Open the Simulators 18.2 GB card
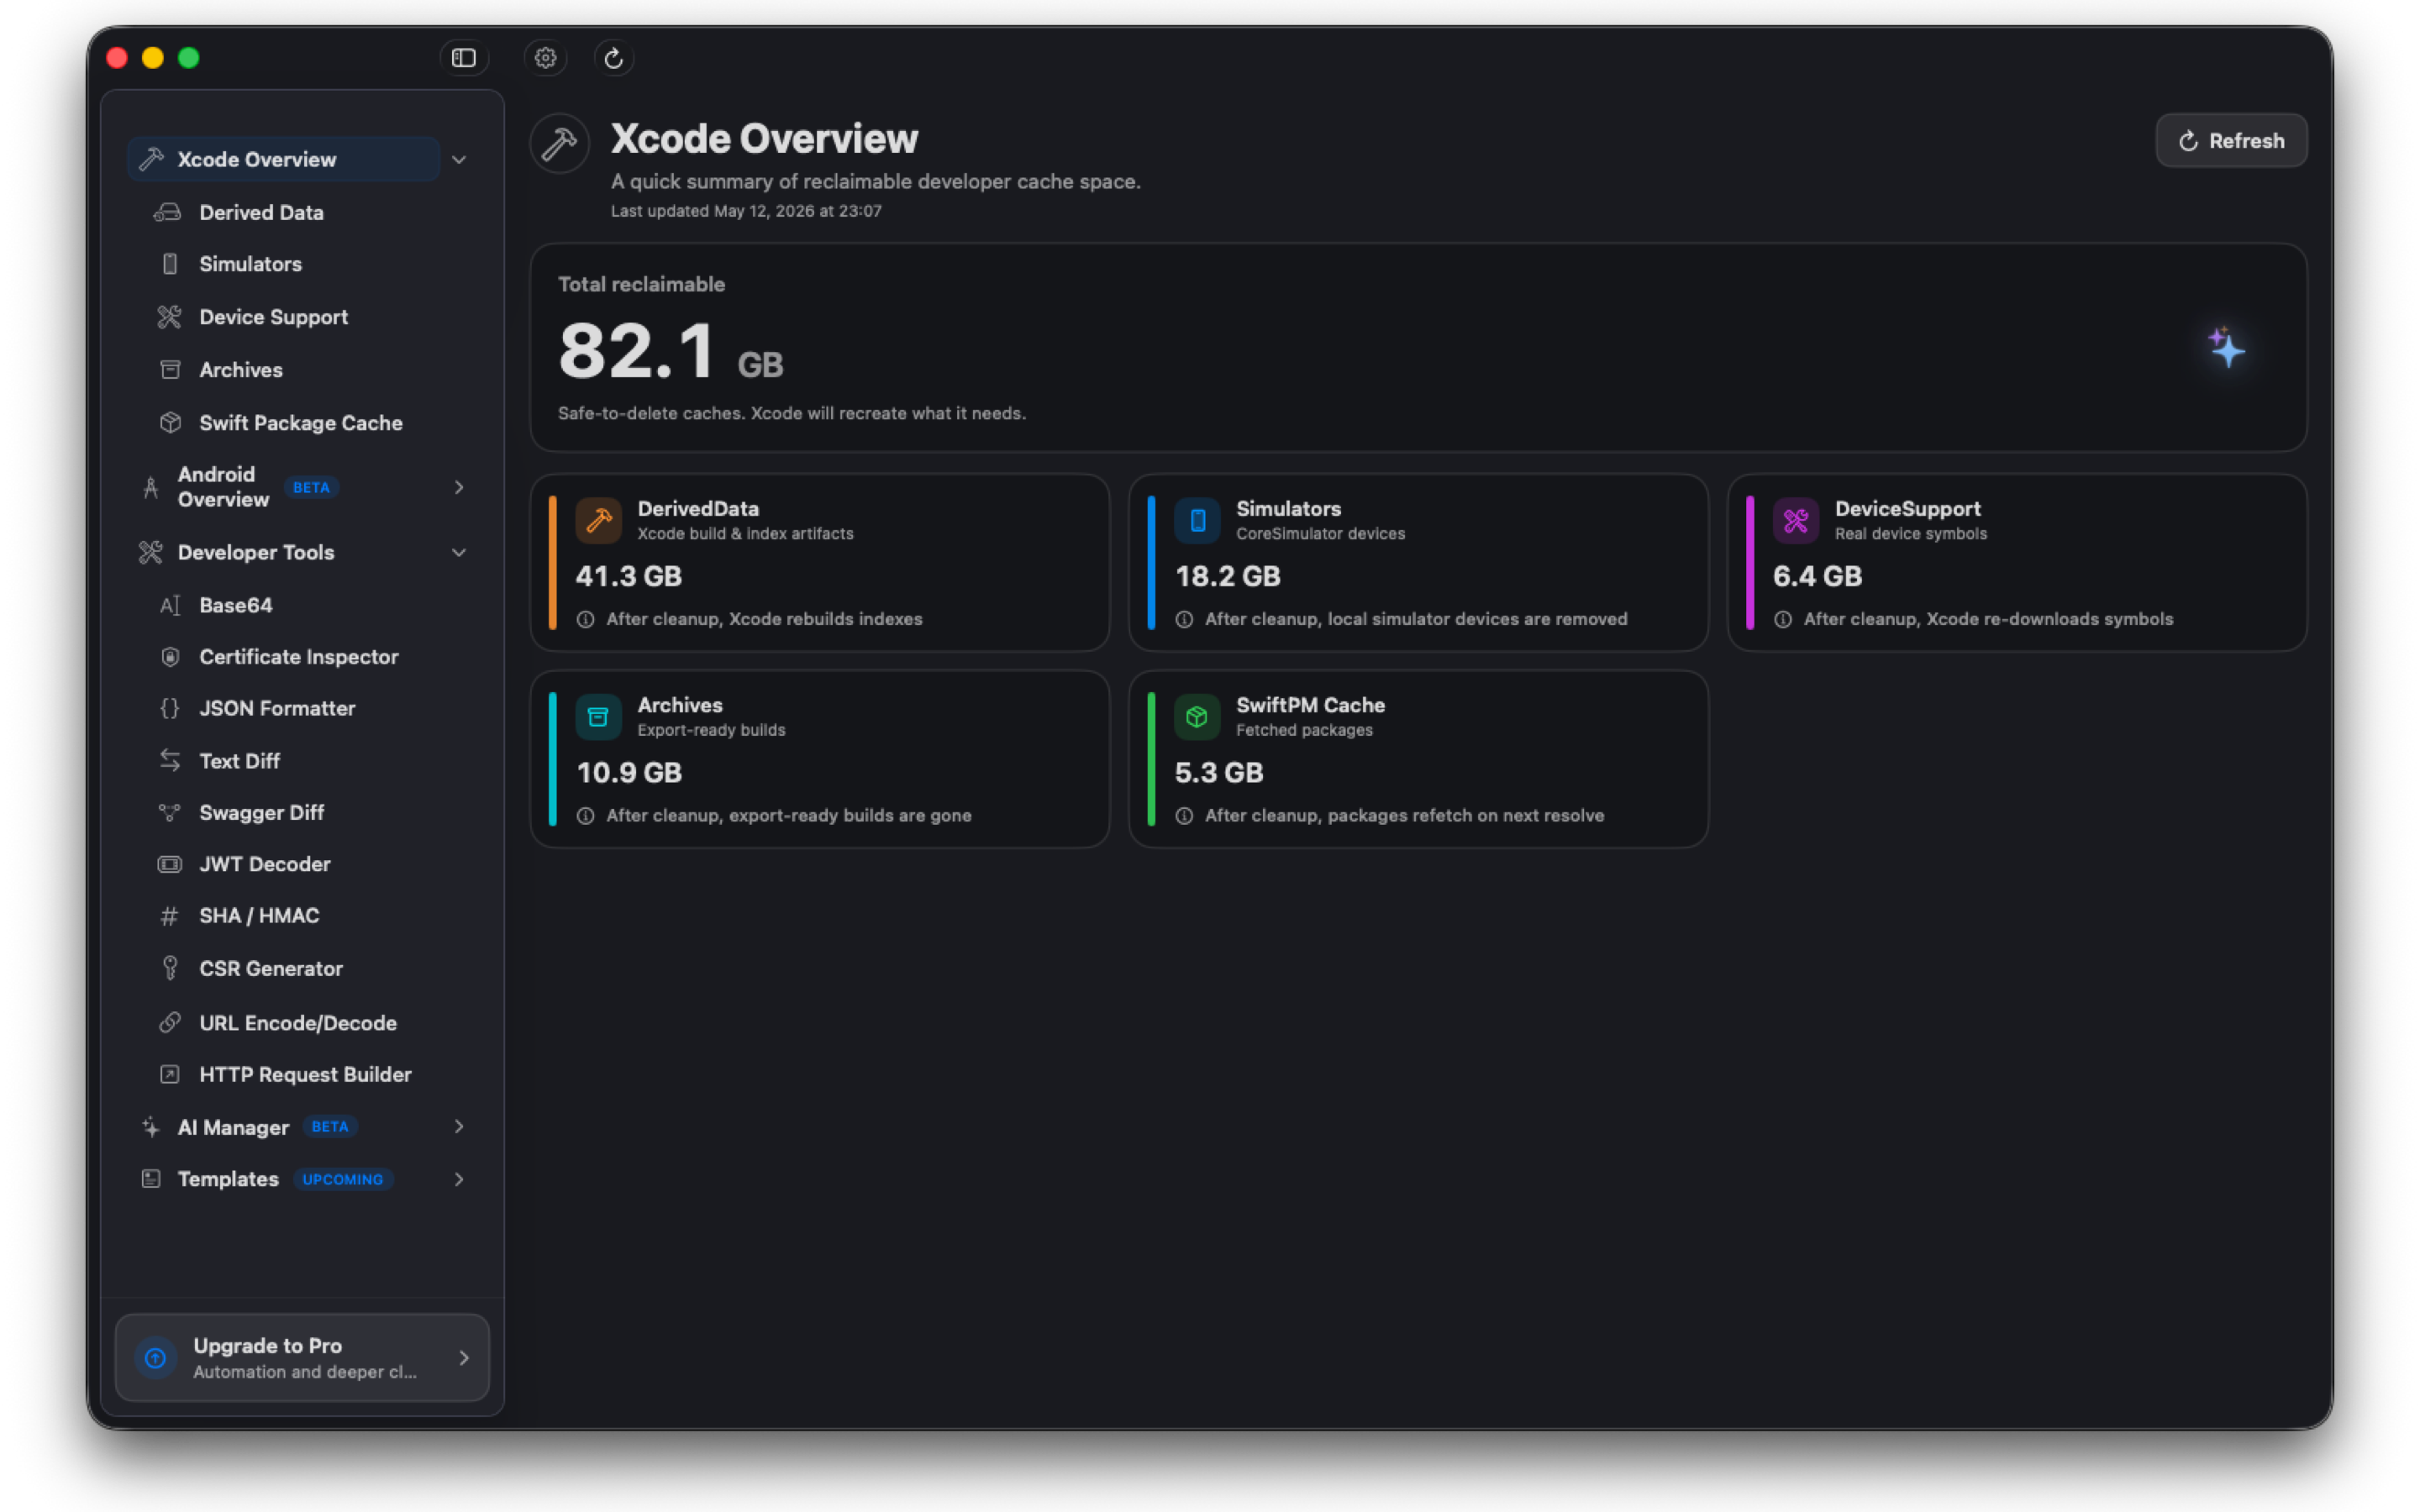 [1418, 563]
